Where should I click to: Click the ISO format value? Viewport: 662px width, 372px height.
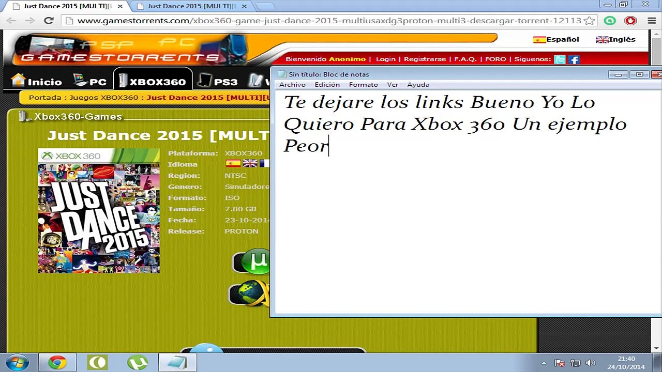[232, 197]
